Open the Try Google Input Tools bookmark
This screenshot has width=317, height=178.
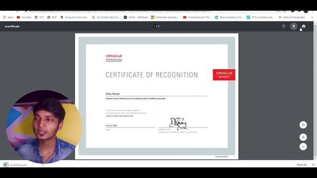coord(106,17)
